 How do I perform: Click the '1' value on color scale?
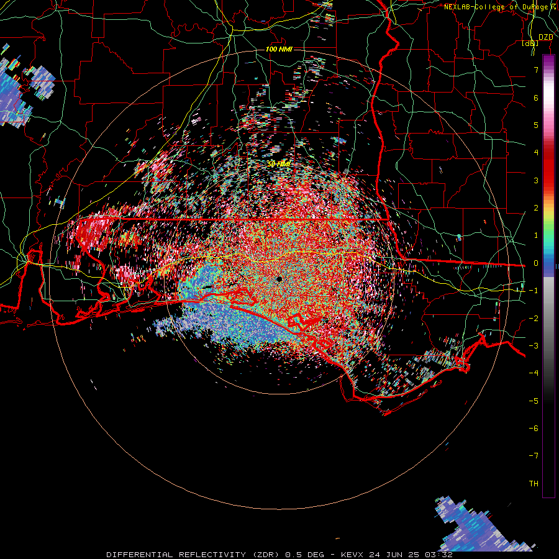(536, 235)
